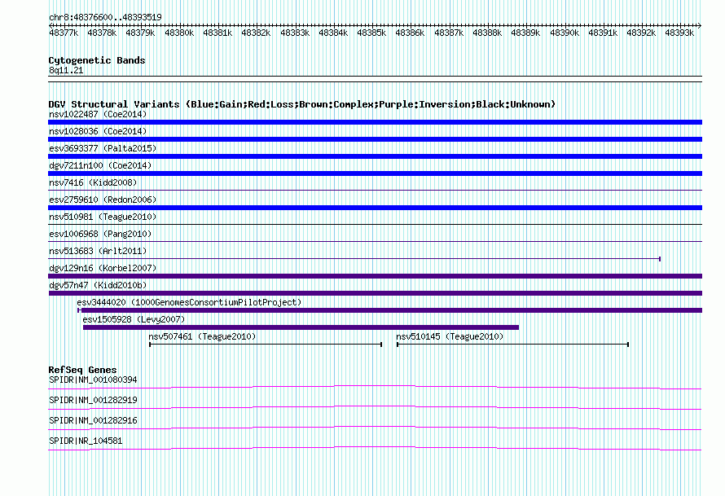The image size is (725, 496).
Task: Click ruler tick label 48382k
Action: tap(256, 33)
